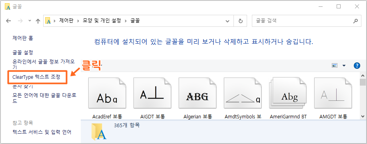Select 글꼴 in the address breadcrumb
This screenshot has height=144, width=367.
click(x=135, y=21)
